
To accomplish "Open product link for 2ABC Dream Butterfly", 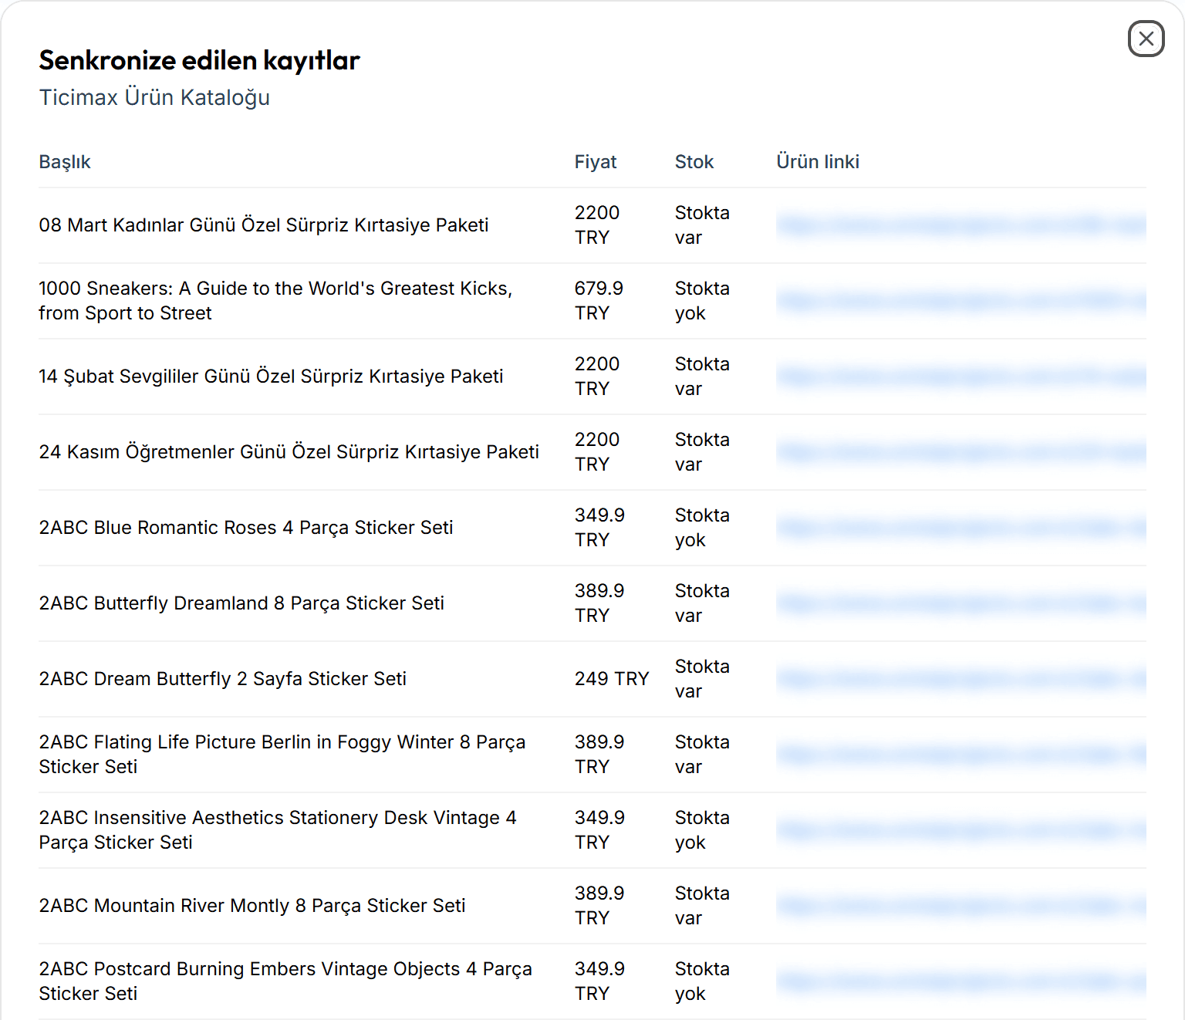I will pyautogui.click(x=961, y=679).
